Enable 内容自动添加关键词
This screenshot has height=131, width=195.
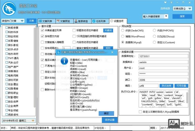(x=74, y=42)
